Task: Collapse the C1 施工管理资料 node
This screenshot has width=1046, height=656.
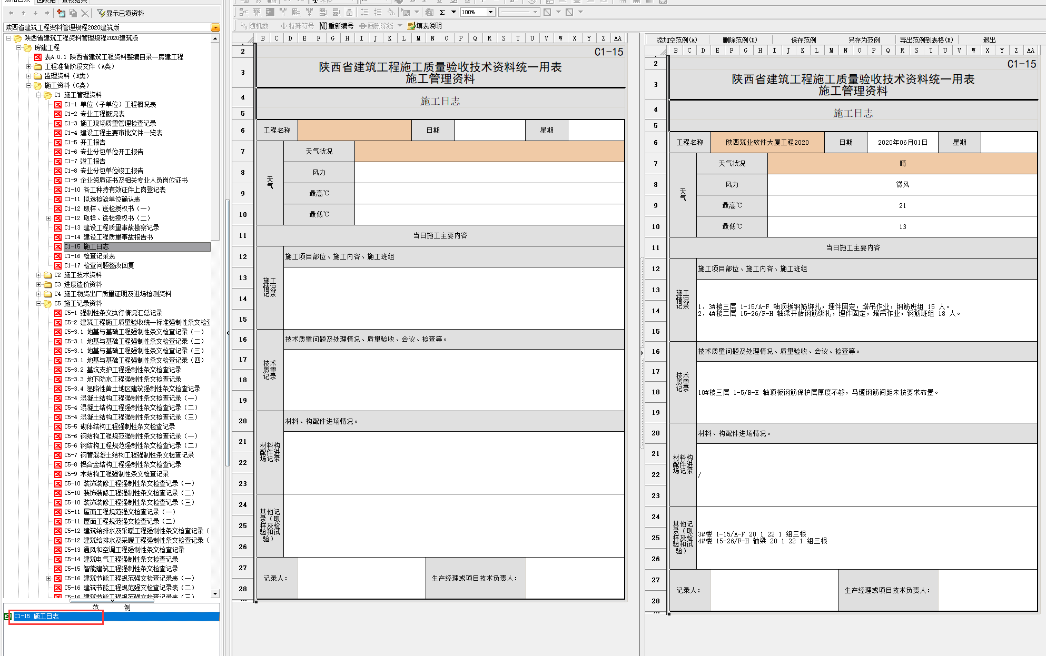Action: click(38, 95)
